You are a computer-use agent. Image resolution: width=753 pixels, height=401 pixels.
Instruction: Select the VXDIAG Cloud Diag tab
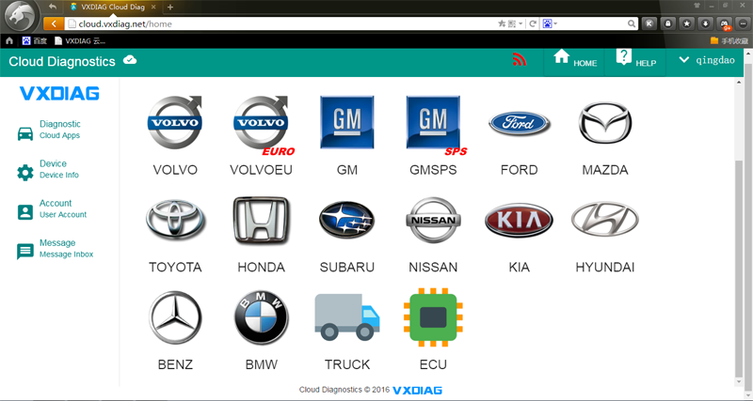coord(111,8)
